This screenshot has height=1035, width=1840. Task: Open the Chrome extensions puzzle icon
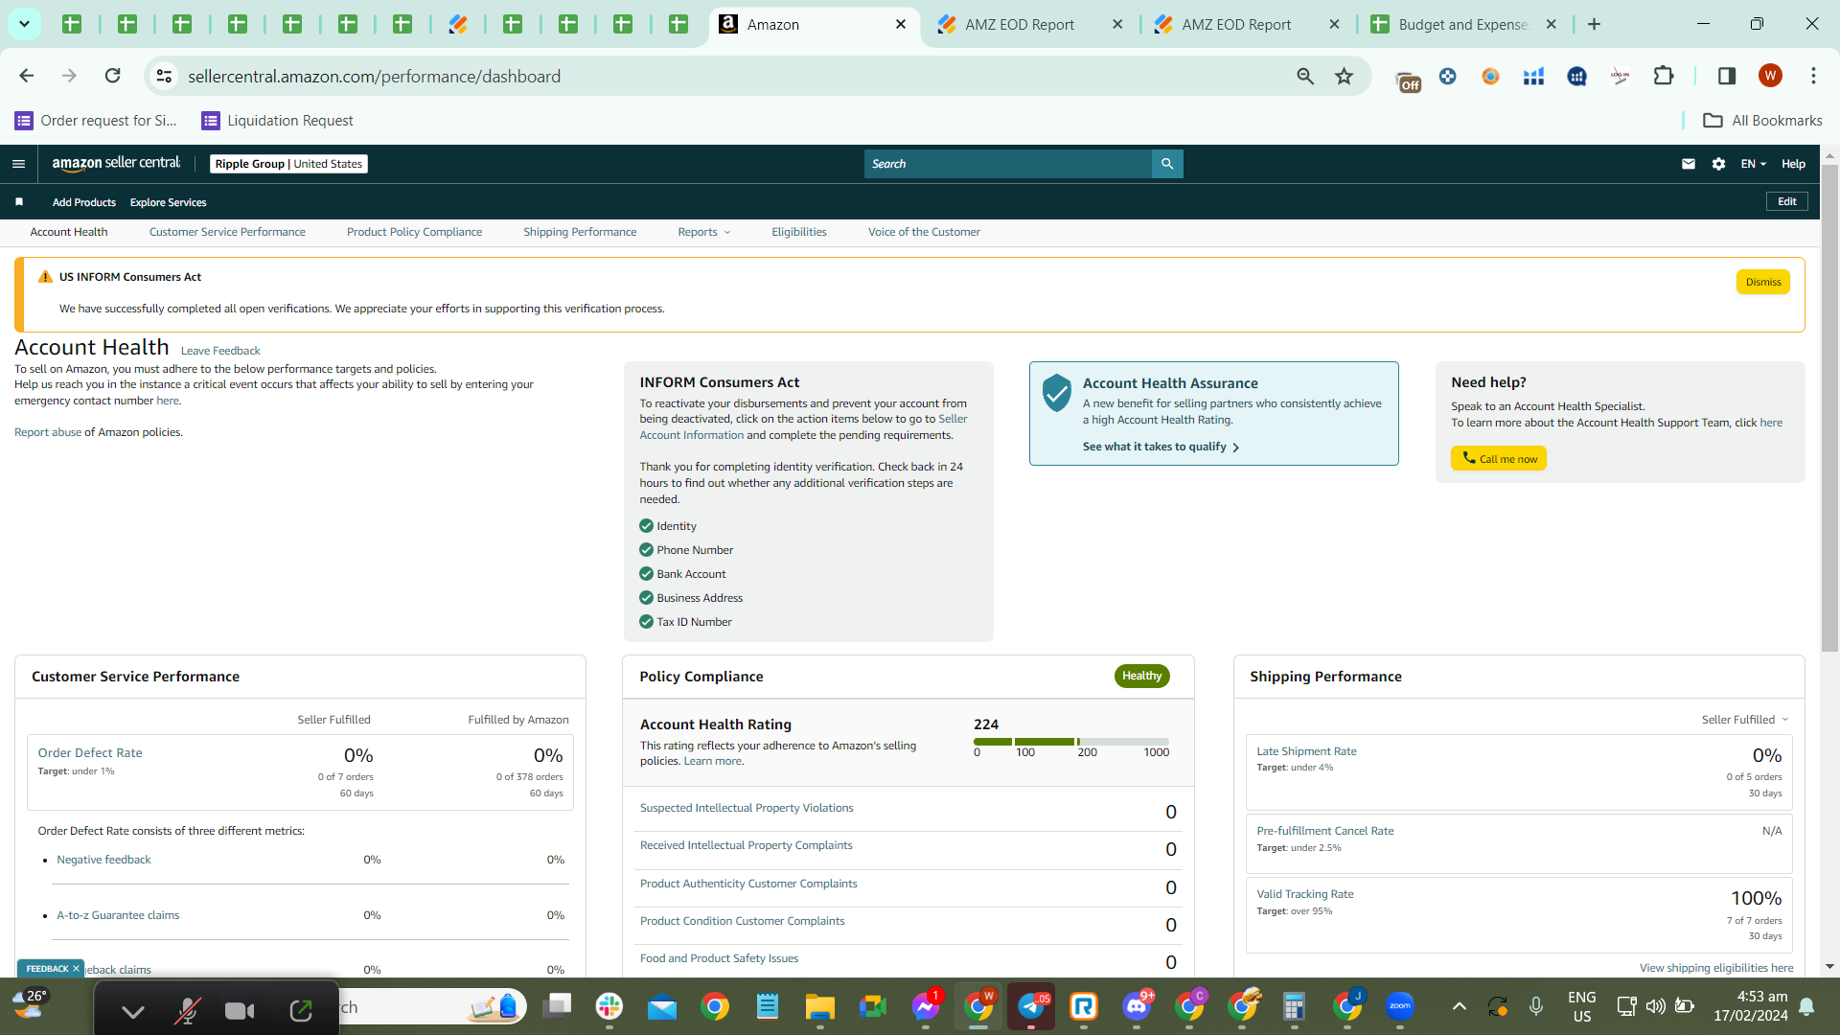point(1664,76)
